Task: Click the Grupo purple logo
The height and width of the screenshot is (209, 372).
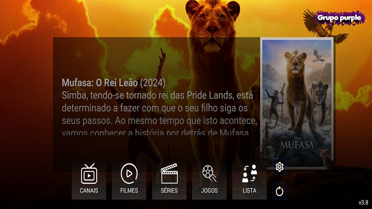Action: [339, 18]
